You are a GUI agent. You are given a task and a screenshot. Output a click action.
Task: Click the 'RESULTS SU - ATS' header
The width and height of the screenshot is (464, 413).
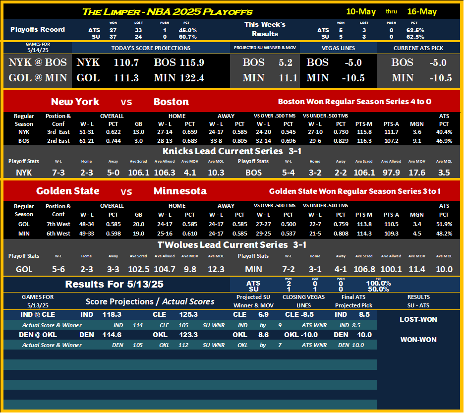pyautogui.click(x=418, y=301)
